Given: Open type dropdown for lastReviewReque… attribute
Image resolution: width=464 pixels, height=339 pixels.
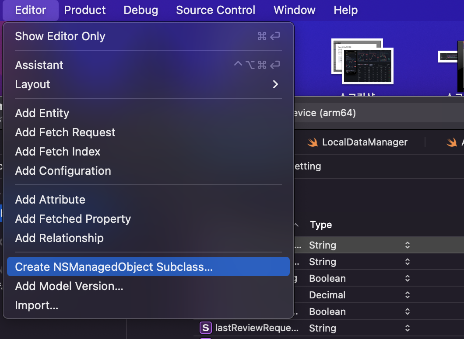Looking at the screenshot, I should pos(407,328).
